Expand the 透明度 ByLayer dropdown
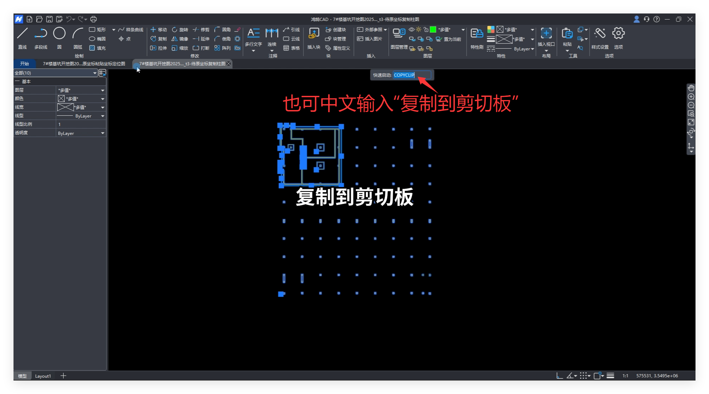This screenshot has width=709, height=394. (102, 133)
